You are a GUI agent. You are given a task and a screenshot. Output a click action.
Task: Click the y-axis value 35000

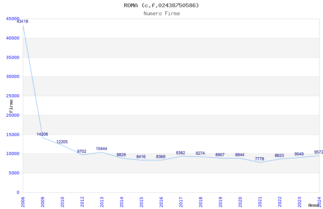point(13,57)
